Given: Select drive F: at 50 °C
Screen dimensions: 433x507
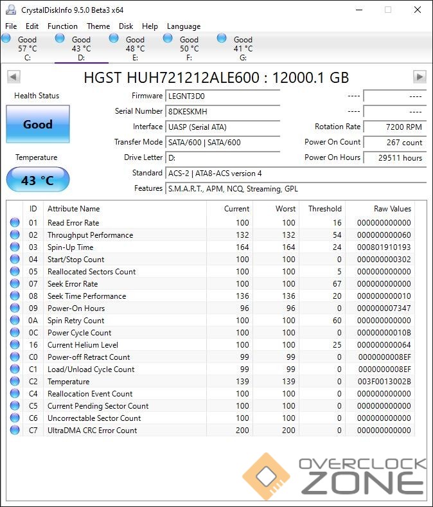Looking at the screenshot, I should [189, 48].
